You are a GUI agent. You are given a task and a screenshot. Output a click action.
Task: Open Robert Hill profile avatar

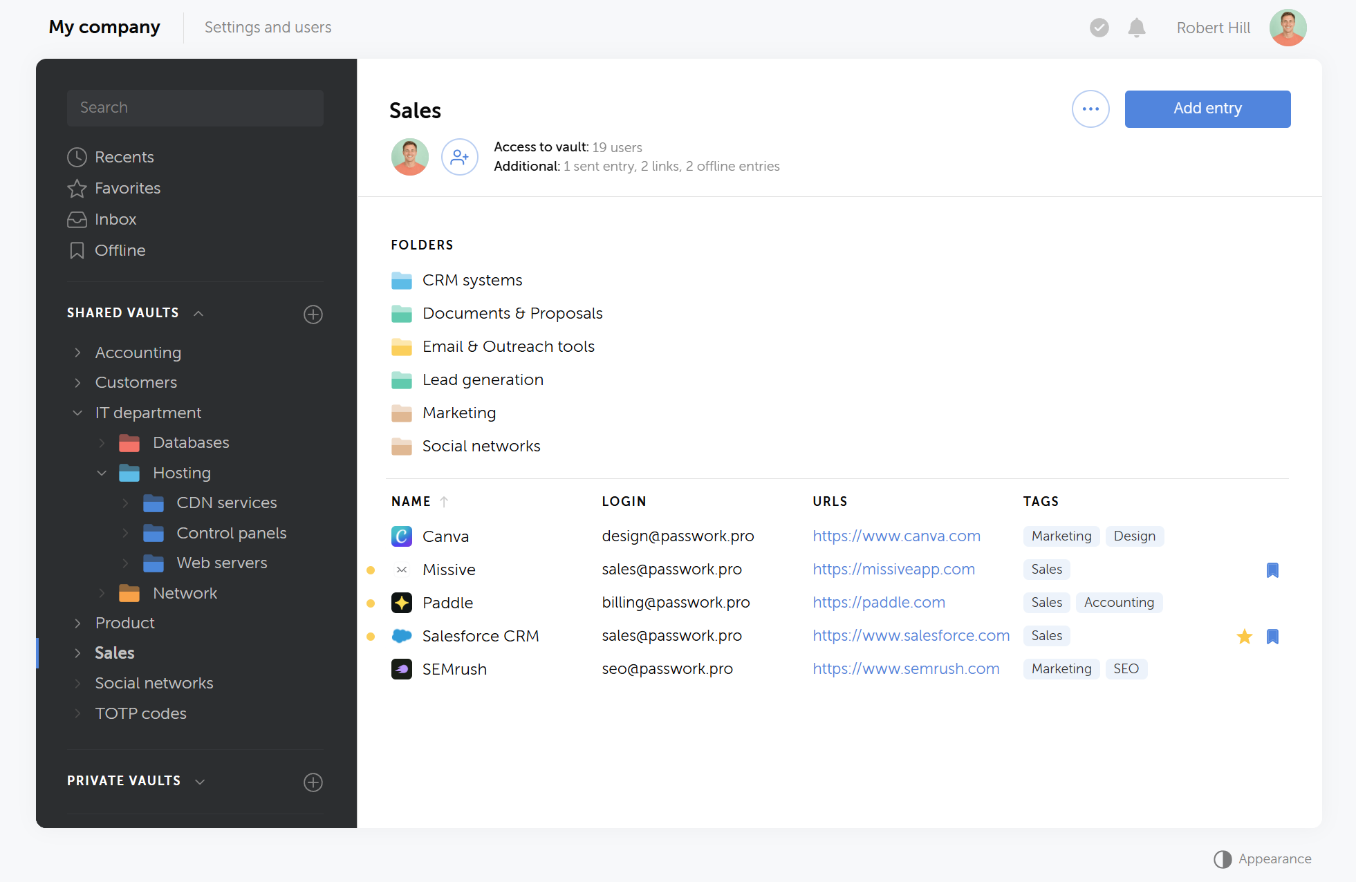point(1288,28)
